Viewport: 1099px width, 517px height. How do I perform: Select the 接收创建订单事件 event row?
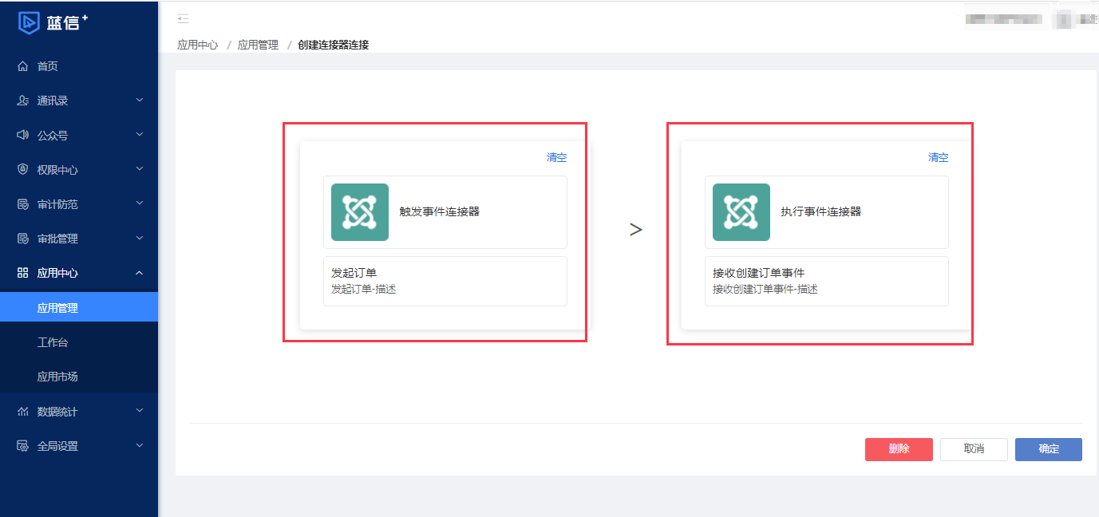tap(827, 281)
